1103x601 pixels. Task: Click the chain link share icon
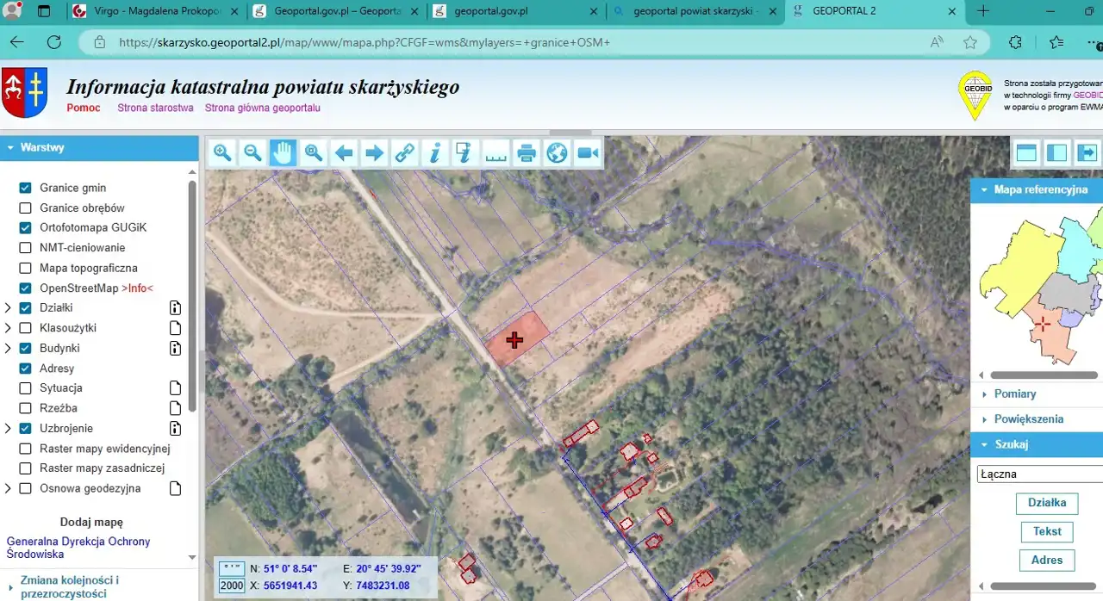[404, 153]
